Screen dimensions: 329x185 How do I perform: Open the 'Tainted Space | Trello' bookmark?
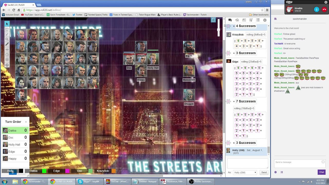(x=96, y=15)
